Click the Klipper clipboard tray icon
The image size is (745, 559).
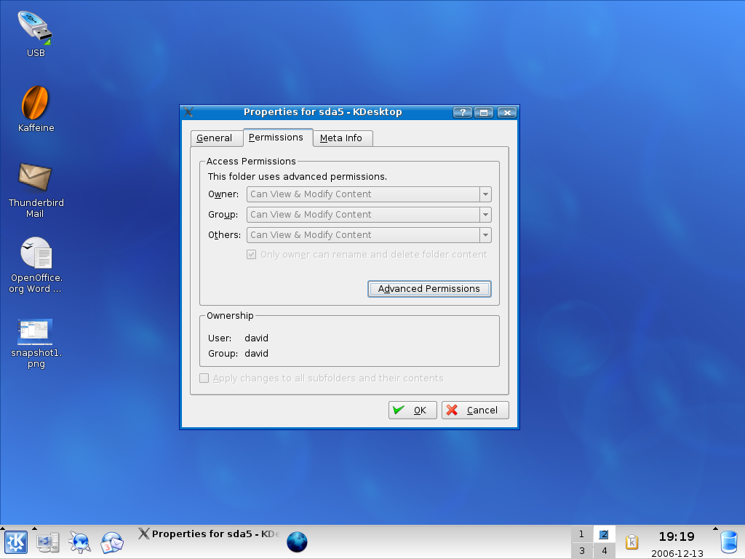pos(632,542)
